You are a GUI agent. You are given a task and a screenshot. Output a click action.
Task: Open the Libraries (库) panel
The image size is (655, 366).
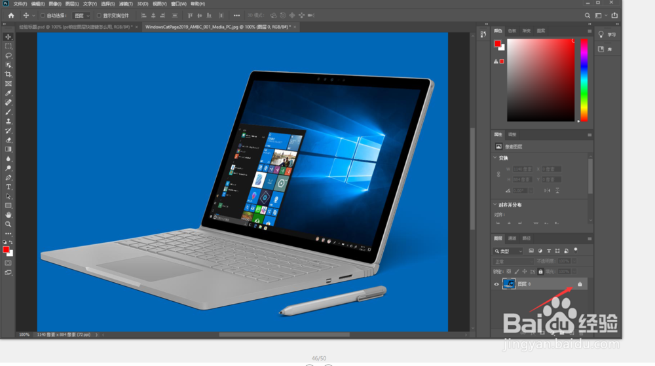(605, 49)
